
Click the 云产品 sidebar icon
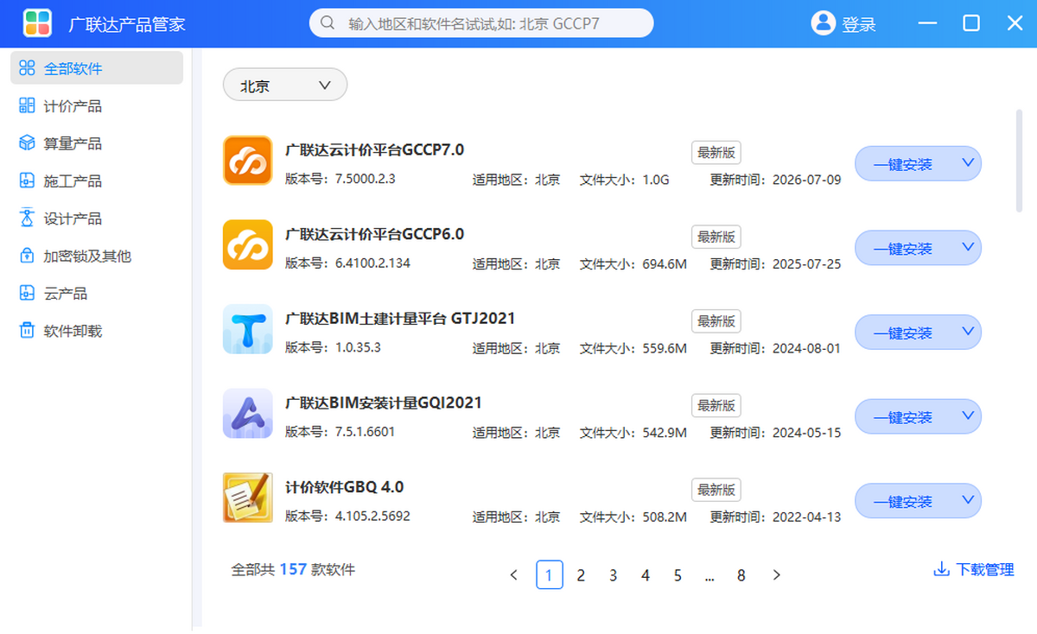pyautogui.click(x=27, y=294)
